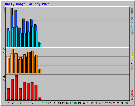Viewport: 135px width, 106px height.
Task: Click the Sites legend label
Action: [132, 69]
